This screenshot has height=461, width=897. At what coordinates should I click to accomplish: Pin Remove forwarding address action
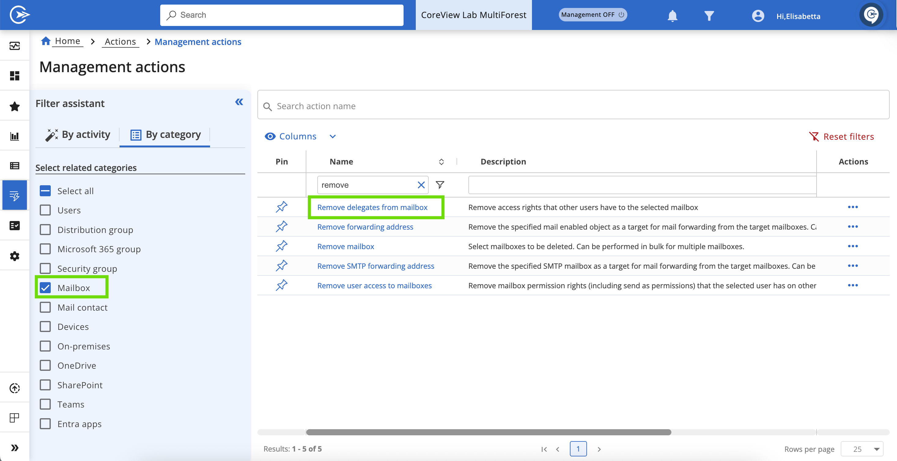point(281,226)
